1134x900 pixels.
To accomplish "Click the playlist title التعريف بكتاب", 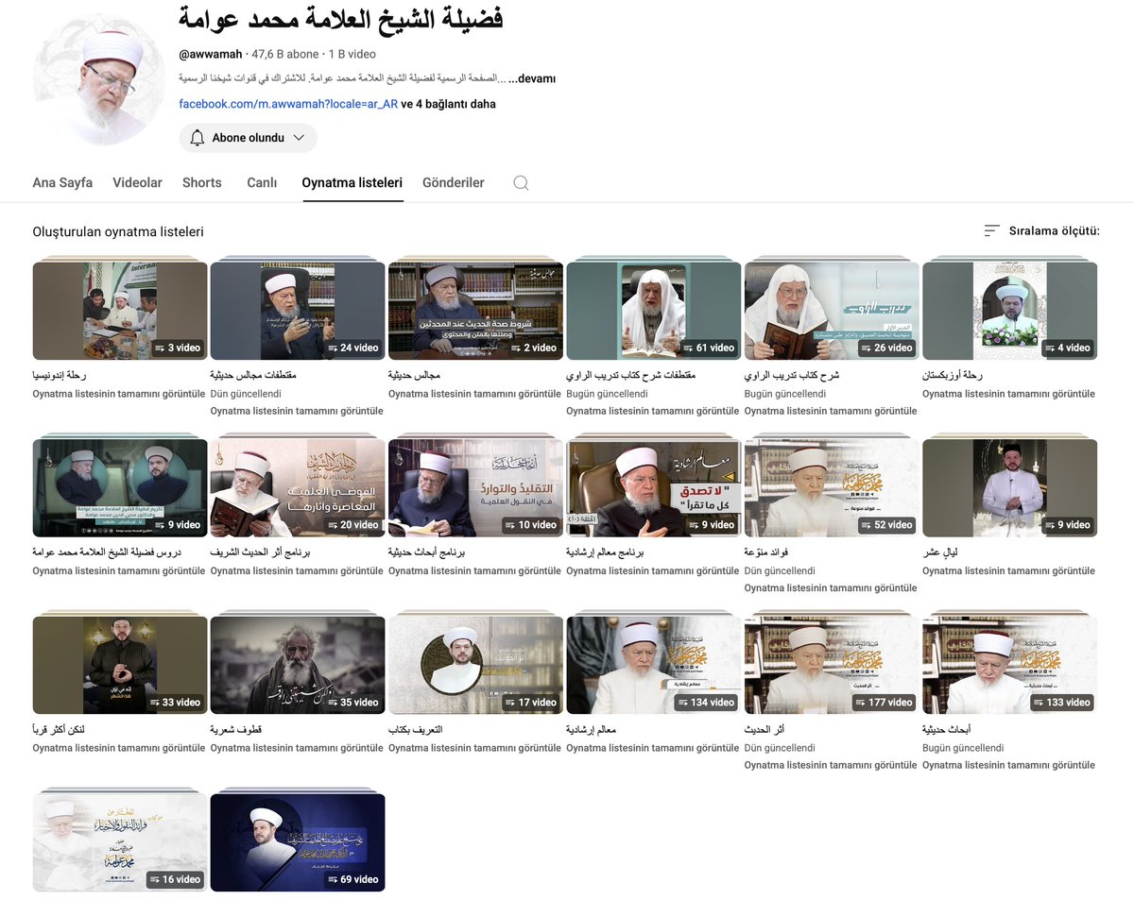I will [416, 729].
